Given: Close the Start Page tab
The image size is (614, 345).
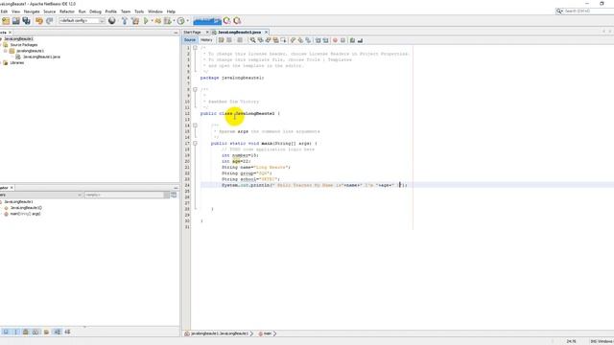Looking at the screenshot, I should click(x=207, y=32).
